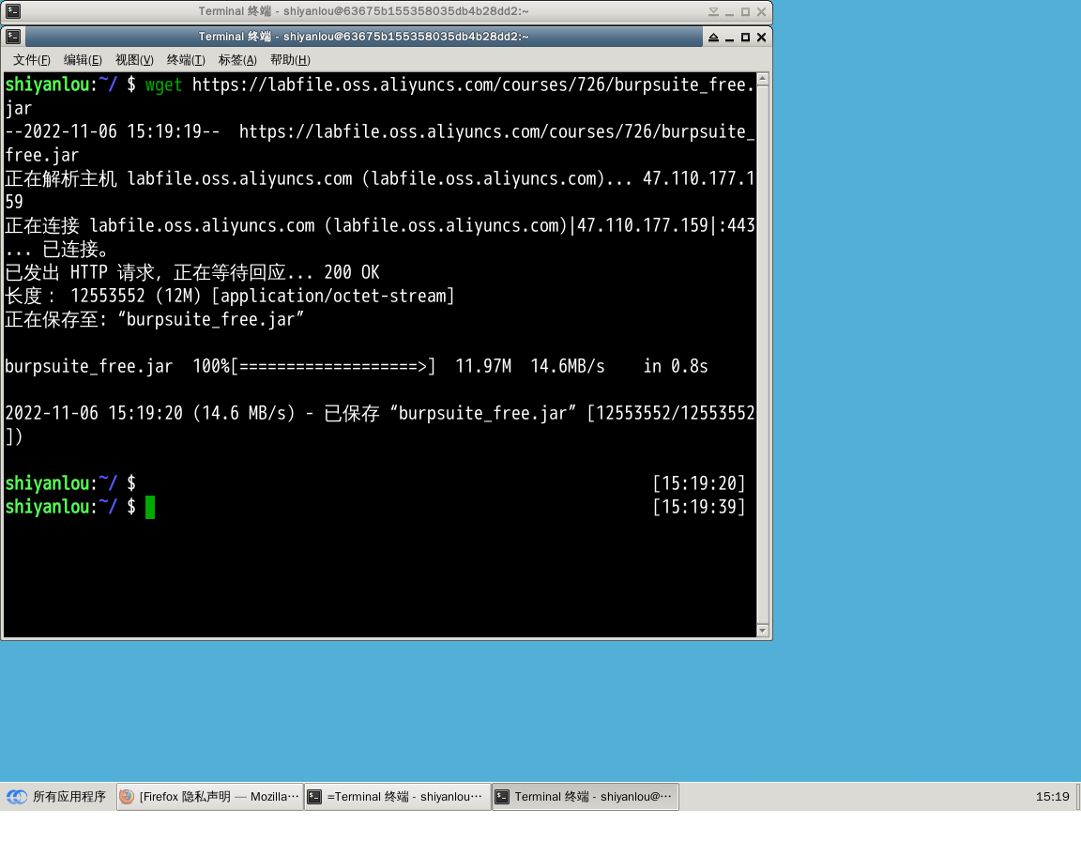Click terminal scrollbar up arrow
The height and width of the screenshot is (841, 1081).
(x=763, y=79)
